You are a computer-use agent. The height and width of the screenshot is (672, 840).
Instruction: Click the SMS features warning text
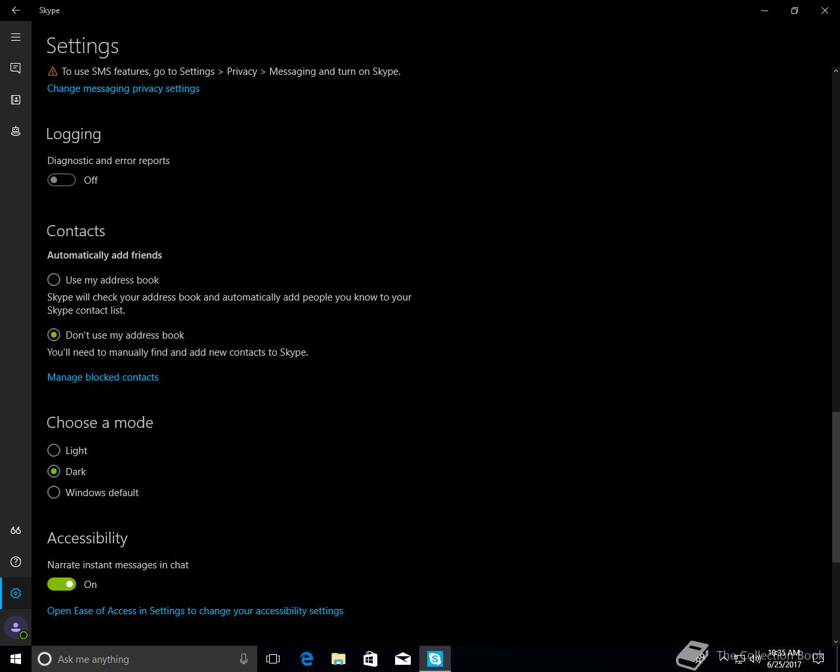pyautogui.click(x=231, y=72)
